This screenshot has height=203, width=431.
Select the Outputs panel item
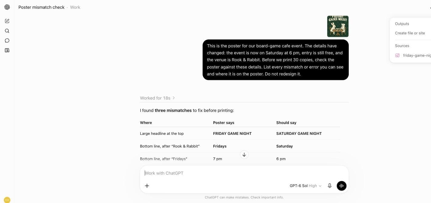tap(402, 24)
